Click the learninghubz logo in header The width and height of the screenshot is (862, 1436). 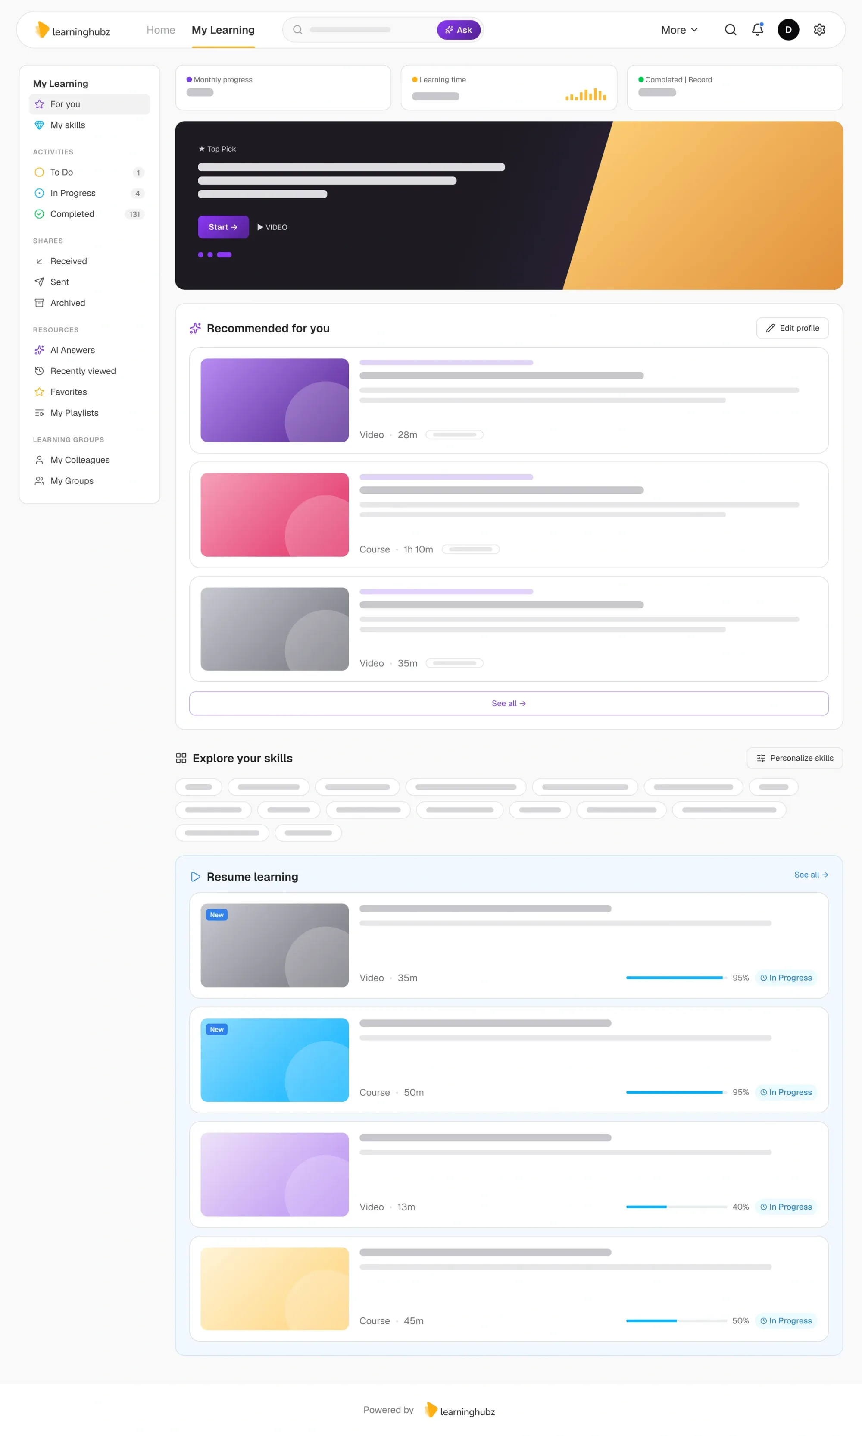[x=72, y=30]
